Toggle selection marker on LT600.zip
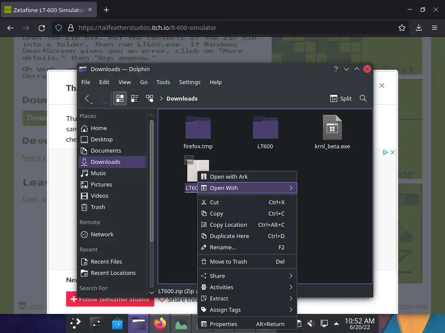This screenshot has height=333, width=445. point(189,160)
